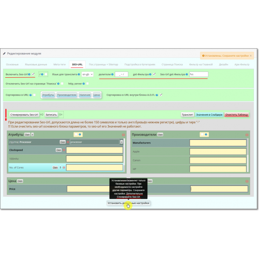Switch to the Мета-теги tab
The height and width of the screenshot is (259, 259).
coord(59,64)
